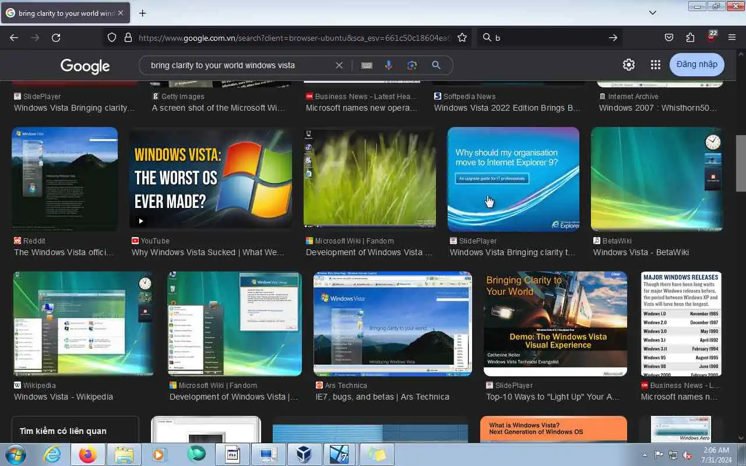Image resolution: width=746 pixels, height=466 pixels.
Task: Open YouTube Why Windows Vista Sucked result
Action: pos(208,252)
